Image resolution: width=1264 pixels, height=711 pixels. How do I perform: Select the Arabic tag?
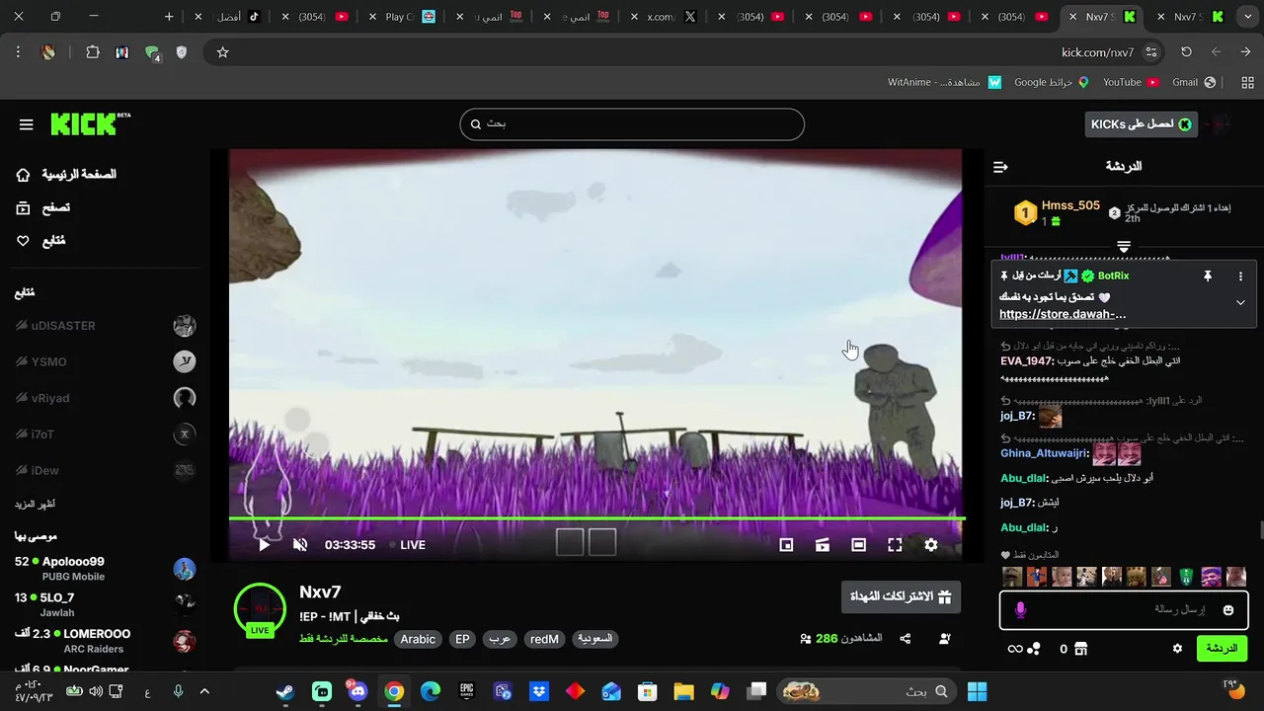click(x=418, y=639)
